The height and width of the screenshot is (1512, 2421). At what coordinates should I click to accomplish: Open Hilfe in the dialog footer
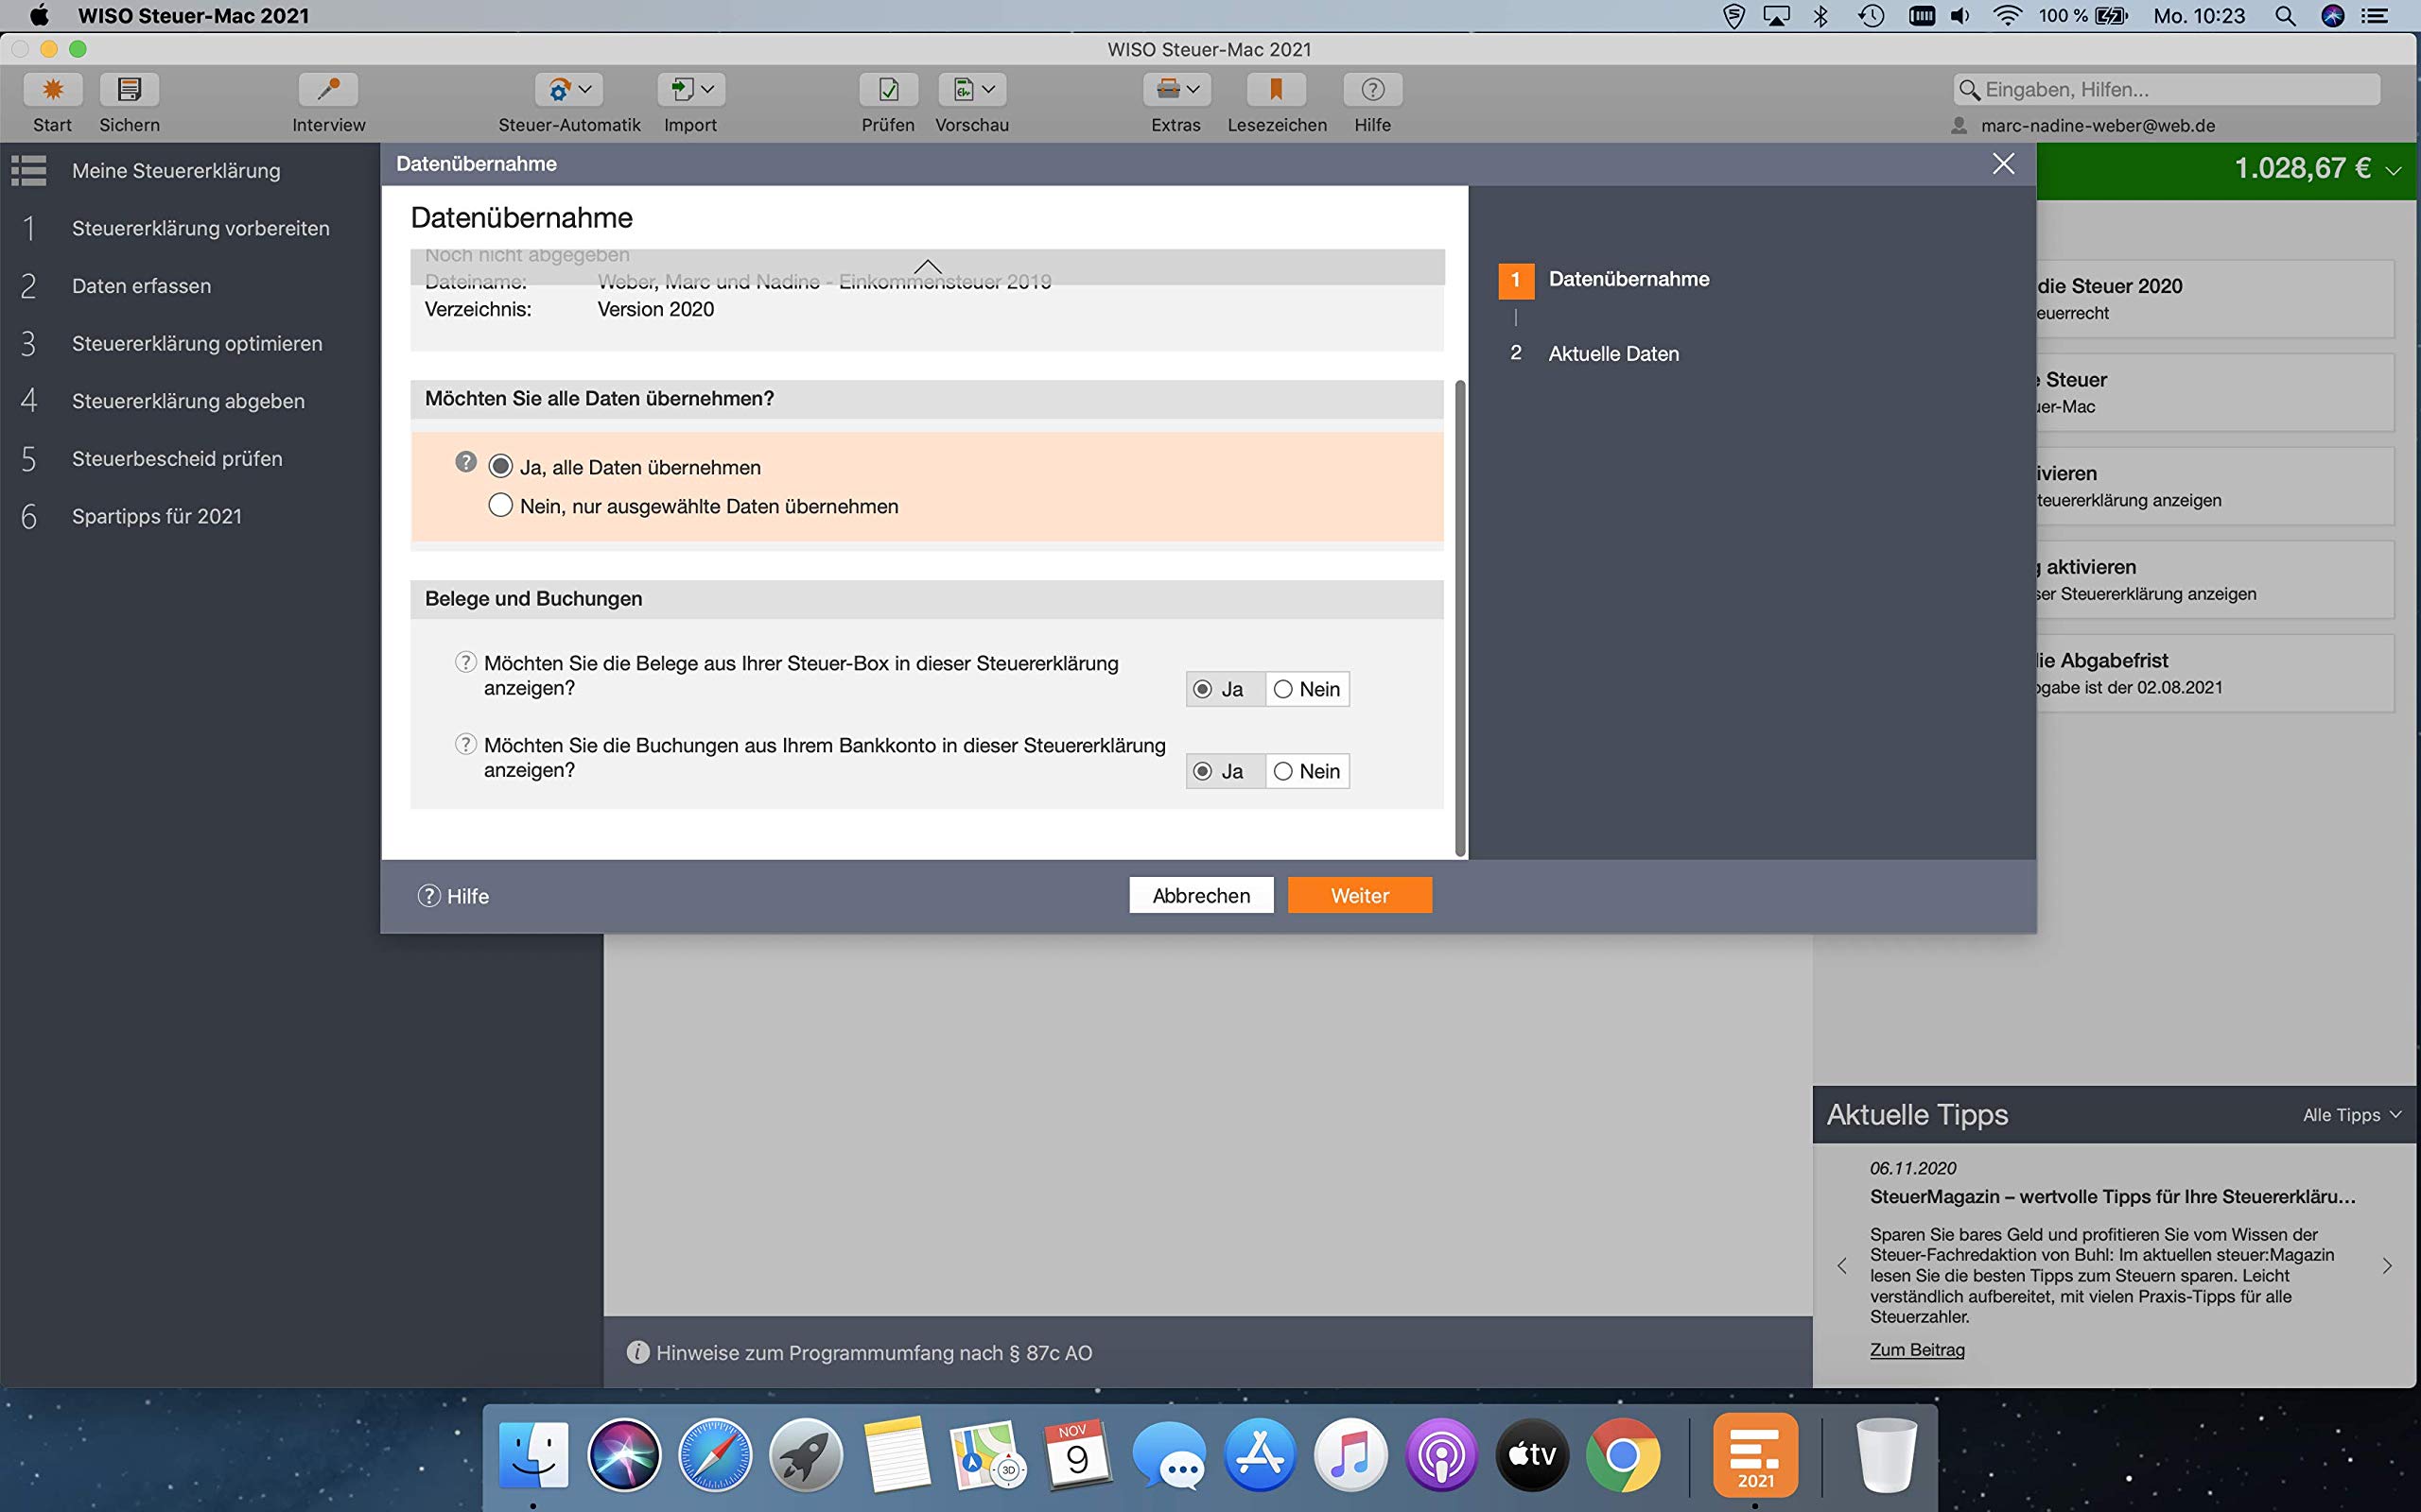pos(453,896)
